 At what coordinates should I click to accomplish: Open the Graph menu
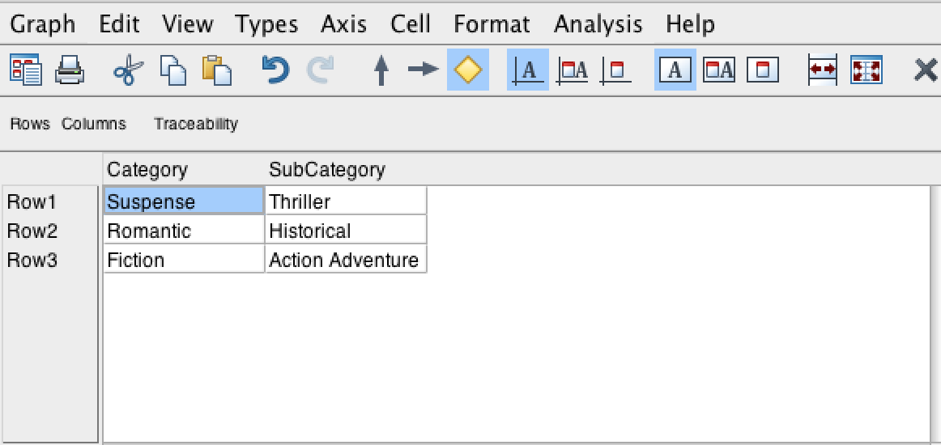[x=42, y=24]
